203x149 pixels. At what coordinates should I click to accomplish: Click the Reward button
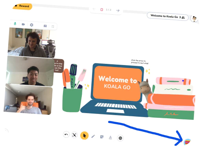22,6
